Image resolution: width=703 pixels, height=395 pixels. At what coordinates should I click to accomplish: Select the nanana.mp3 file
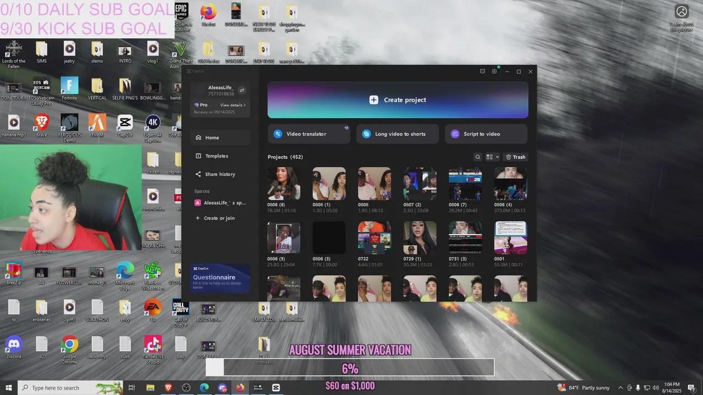click(x=14, y=126)
